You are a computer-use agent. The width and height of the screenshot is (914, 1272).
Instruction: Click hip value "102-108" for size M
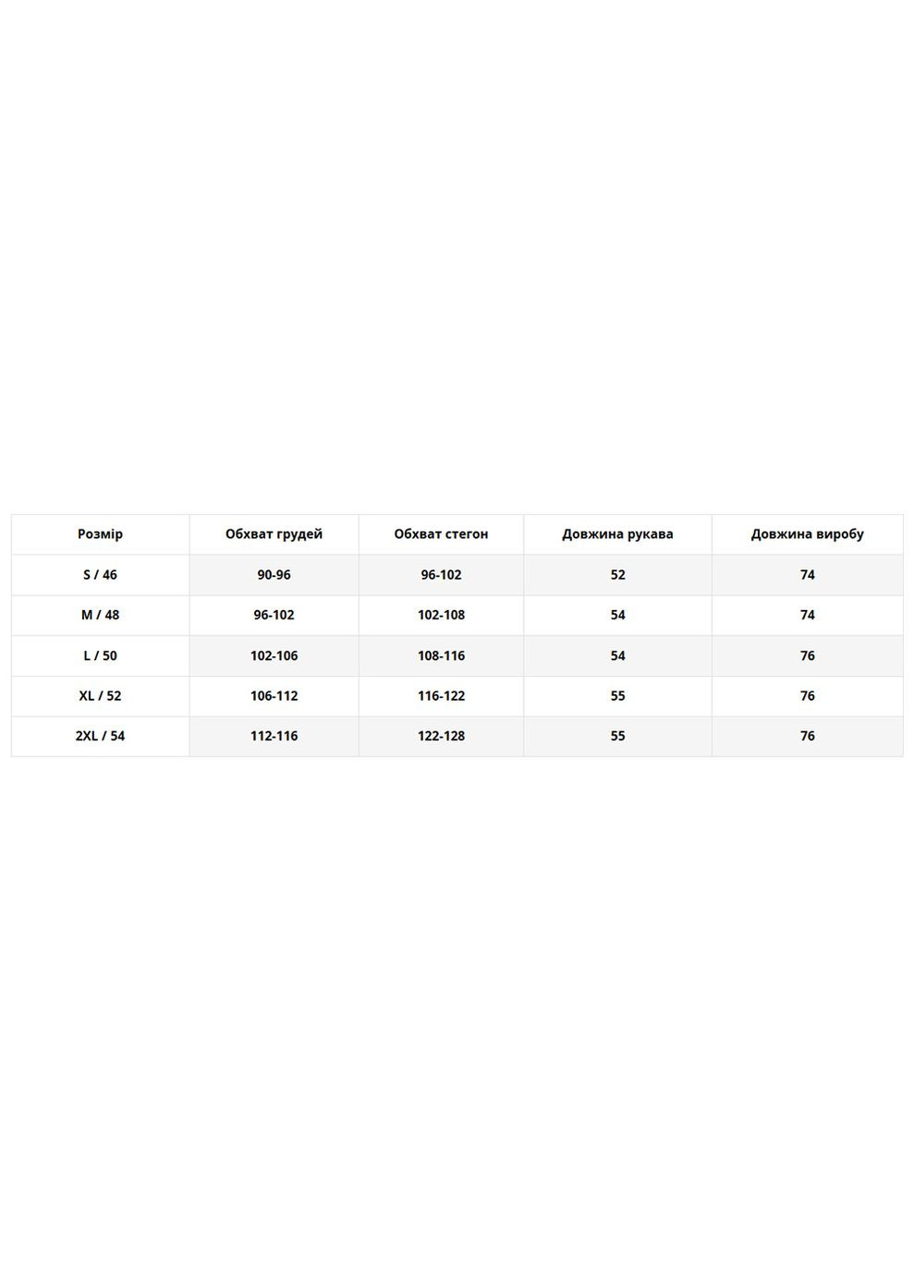[441, 615]
